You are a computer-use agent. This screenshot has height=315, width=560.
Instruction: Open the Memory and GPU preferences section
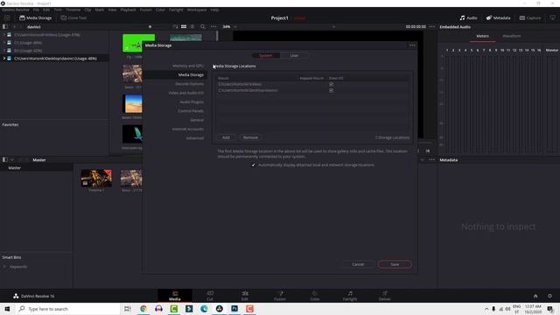(188, 66)
